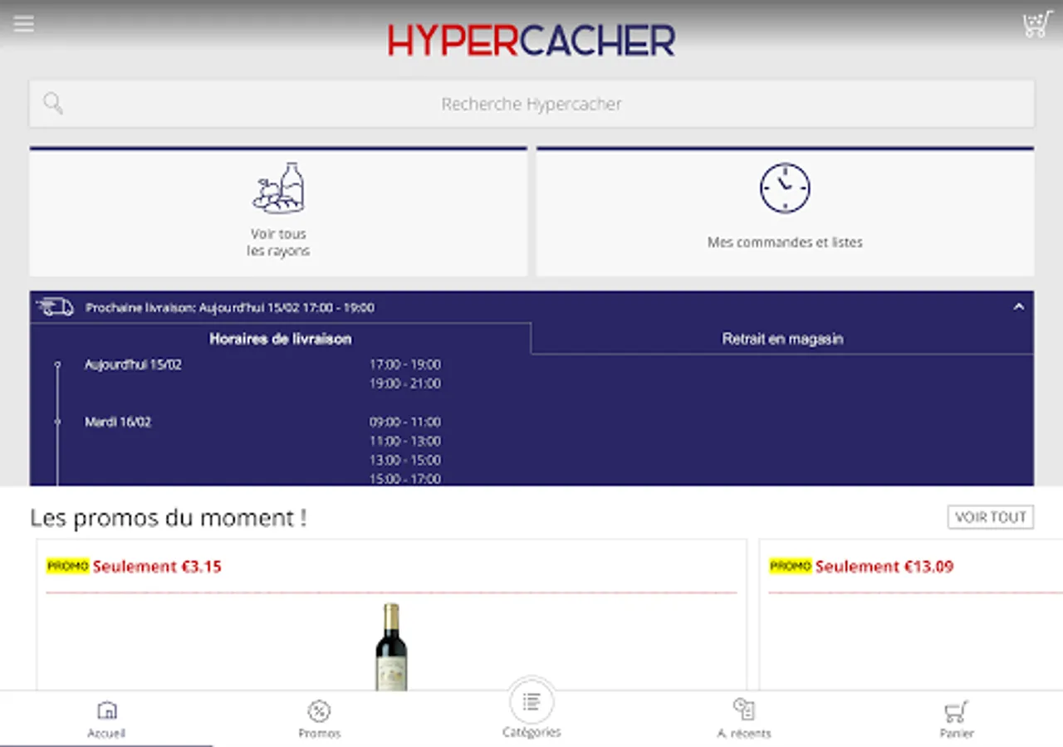
Task: Select the 15:00 - 17:00 Tuesday slot
Action: point(405,478)
